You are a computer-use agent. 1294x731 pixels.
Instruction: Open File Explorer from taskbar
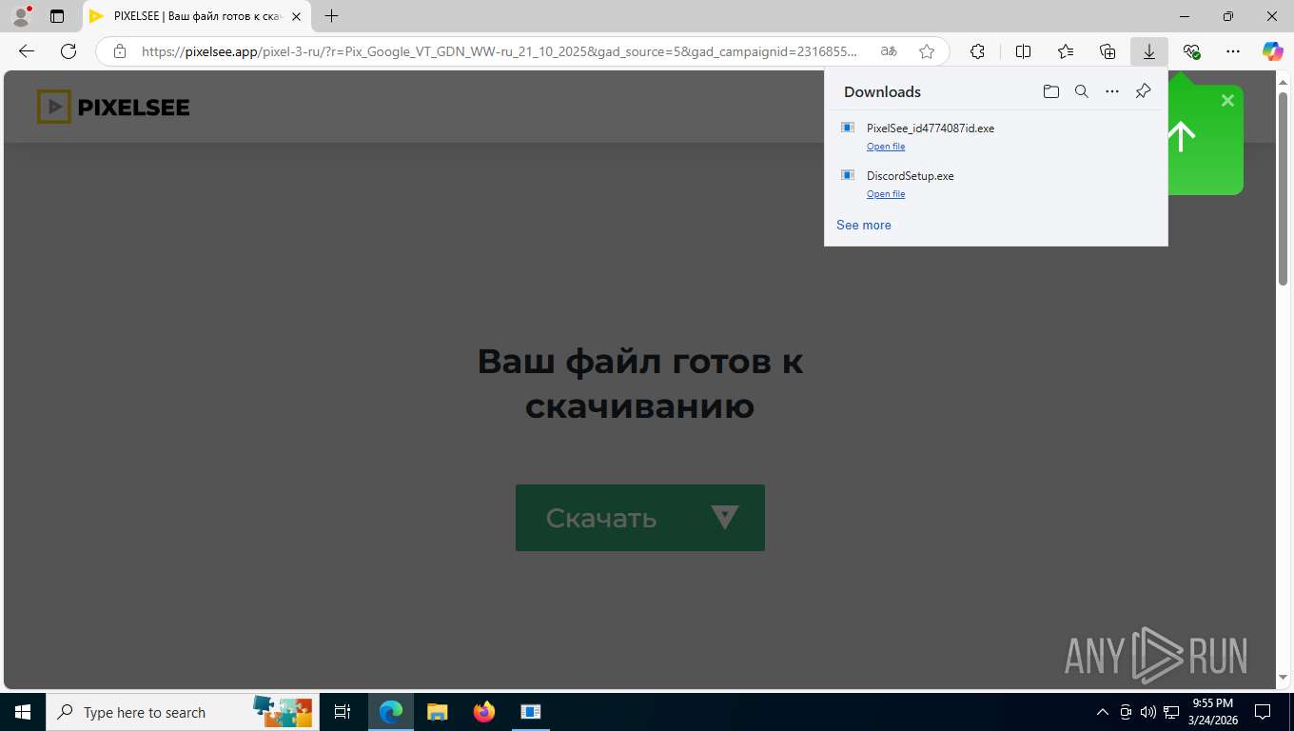coord(437,712)
